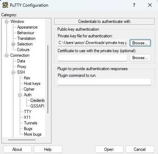
Task: Click the certificate file input field
Action: (93, 58)
